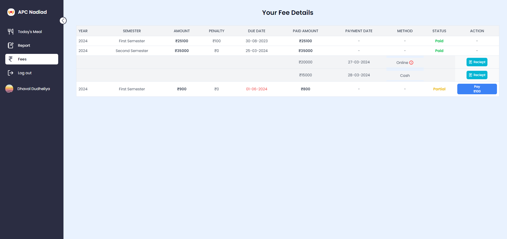Click the ACTION column header
Viewport: 507px width, 239px height.
[x=477, y=31]
